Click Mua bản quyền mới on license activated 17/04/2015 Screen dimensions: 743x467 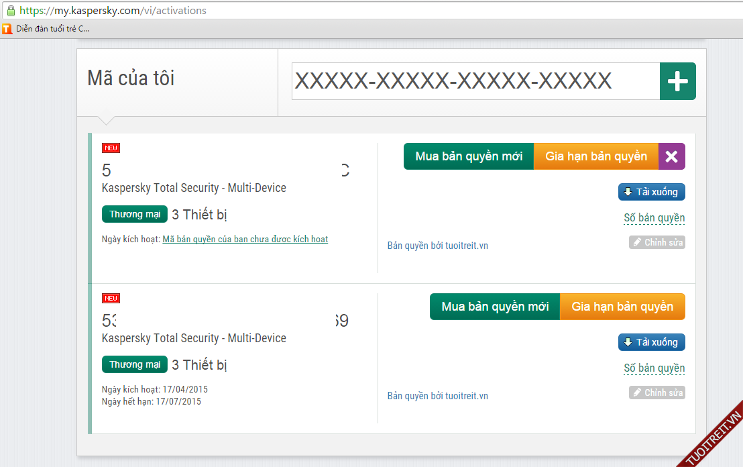(x=494, y=307)
